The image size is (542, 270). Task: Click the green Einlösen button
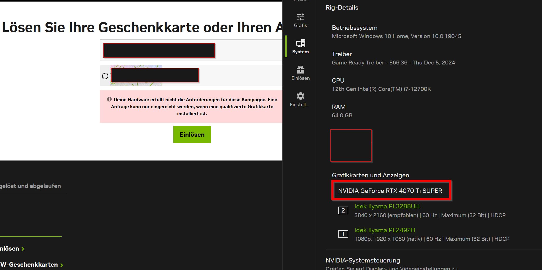pyautogui.click(x=192, y=134)
